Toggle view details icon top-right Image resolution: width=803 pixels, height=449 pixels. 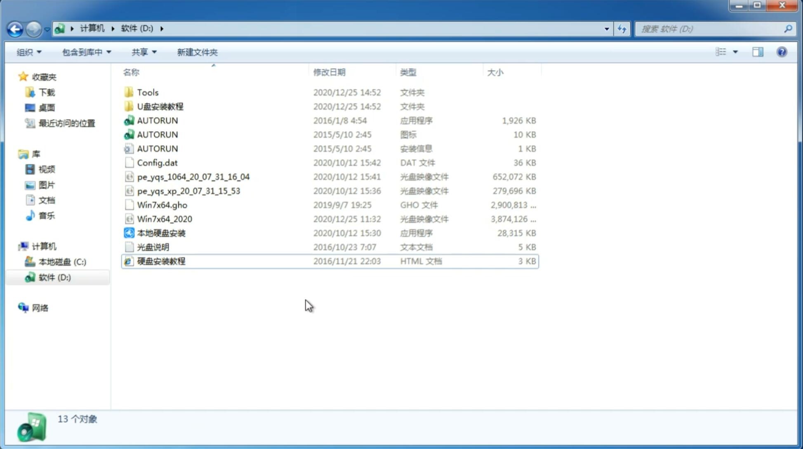[x=757, y=52]
